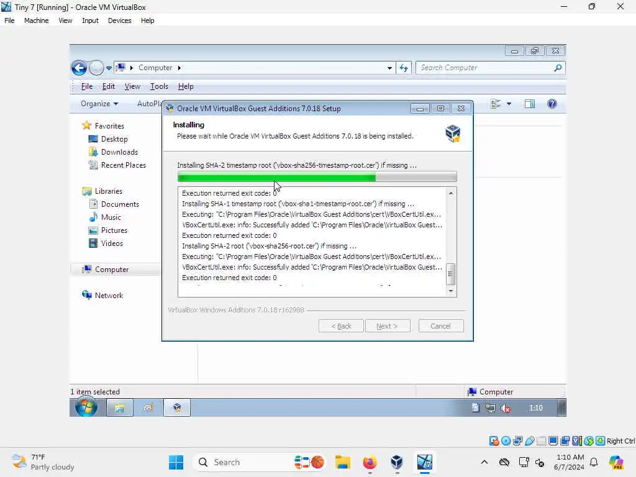Screen dimensions: 636x477
Task: Open the host weather widget showing 71°F
Action: [x=43, y=462]
